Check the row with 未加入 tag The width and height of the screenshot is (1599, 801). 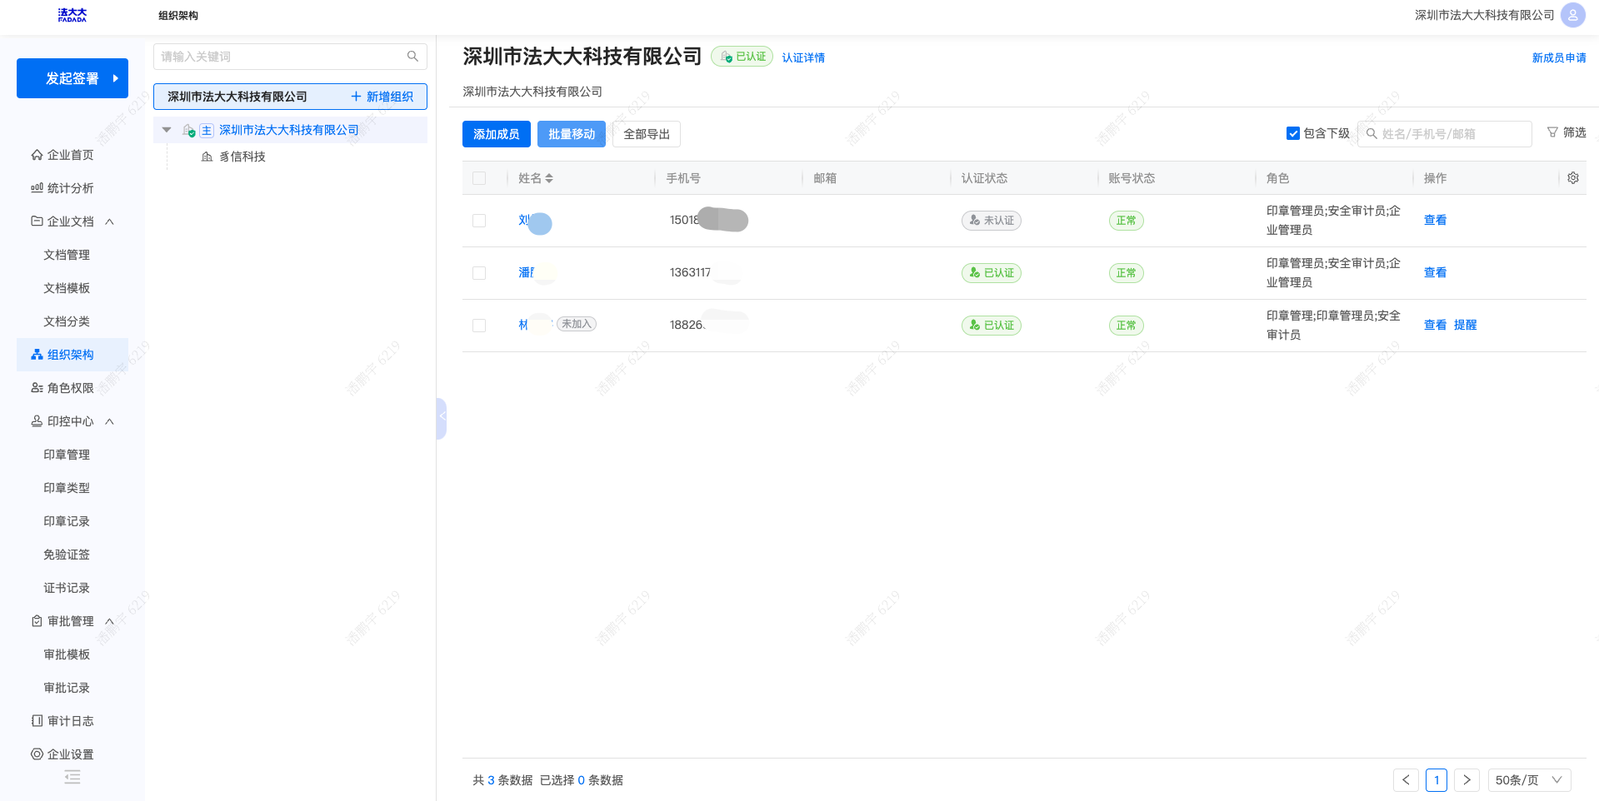479,326
